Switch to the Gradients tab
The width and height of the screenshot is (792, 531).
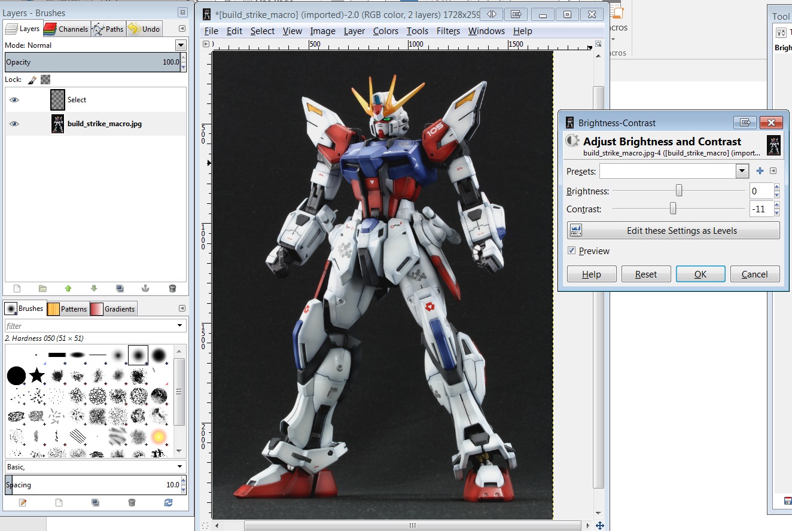tap(113, 309)
